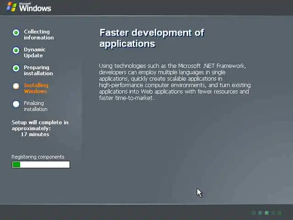
Task: Click the green Preparing installation step indicator
Action: [16, 68]
